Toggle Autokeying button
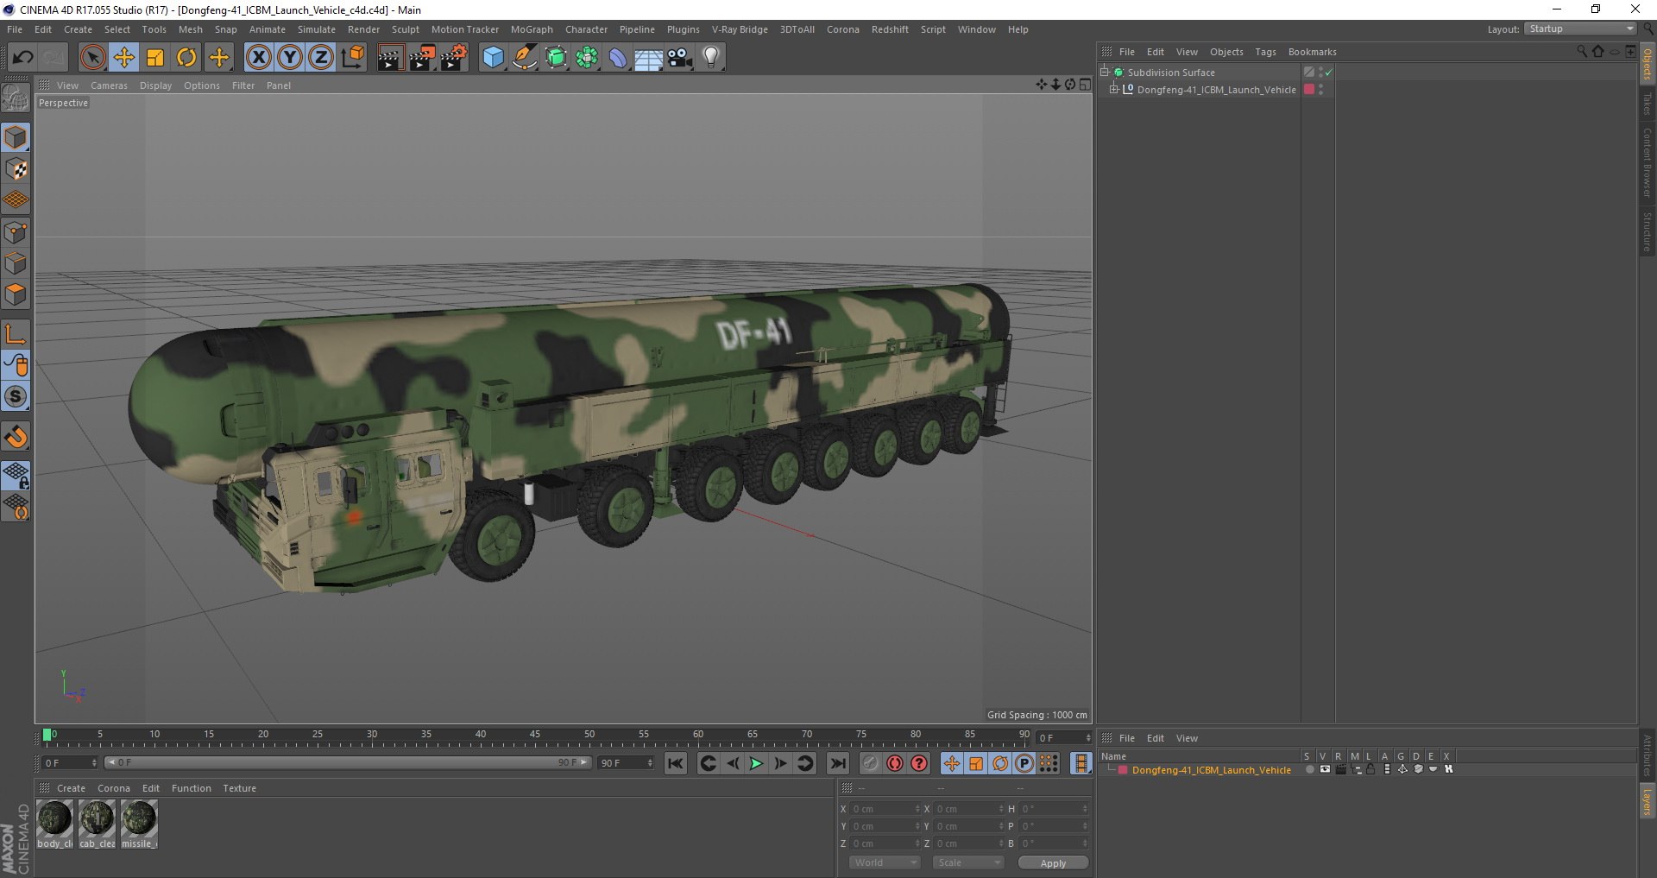The image size is (1657, 878). tap(895, 763)
